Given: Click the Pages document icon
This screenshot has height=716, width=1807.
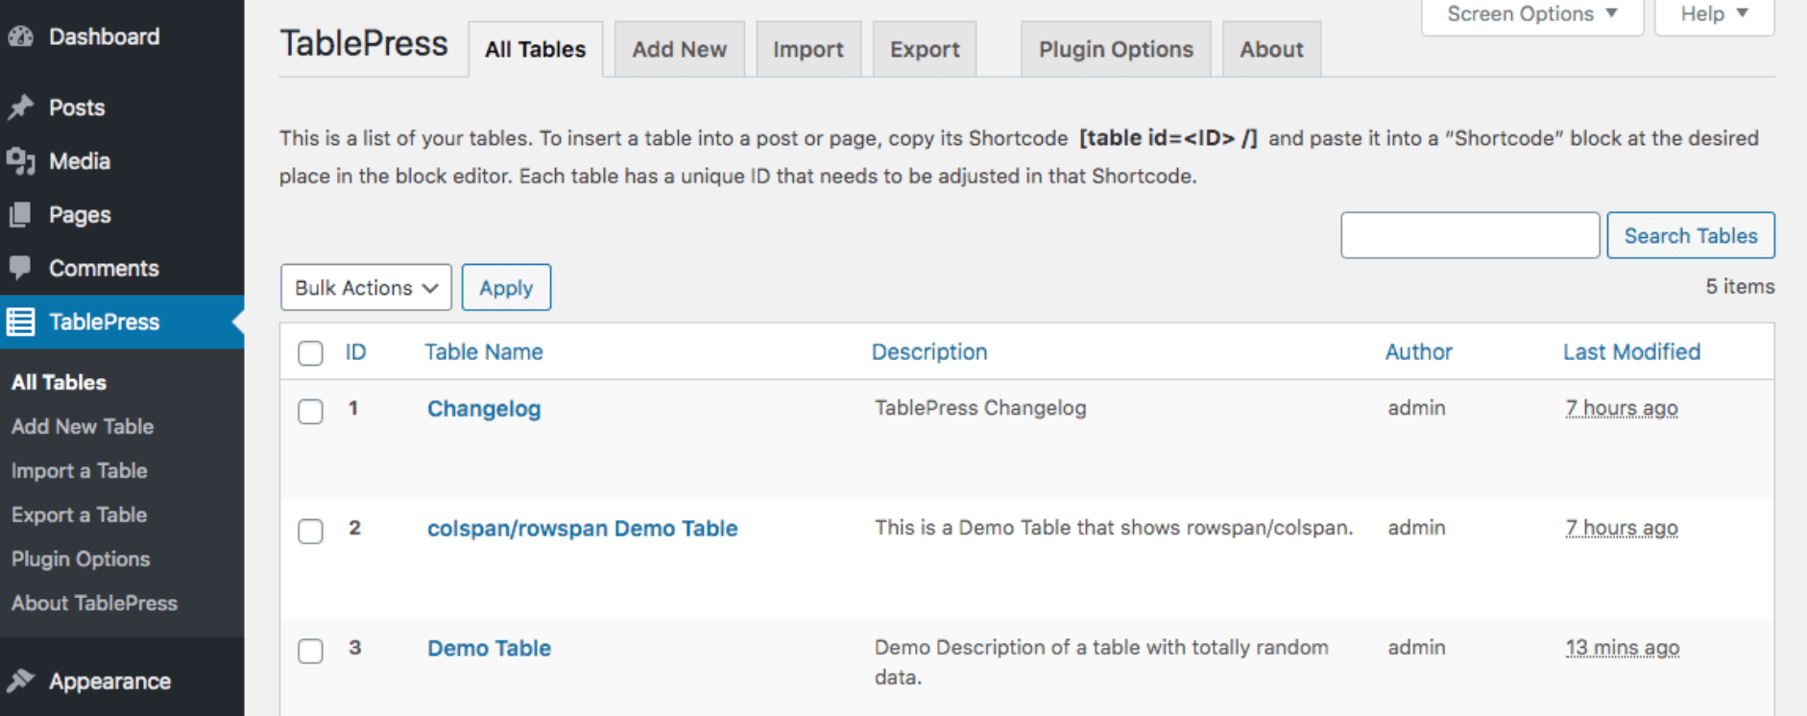Looking at the screenshot, I should point(21,215).
